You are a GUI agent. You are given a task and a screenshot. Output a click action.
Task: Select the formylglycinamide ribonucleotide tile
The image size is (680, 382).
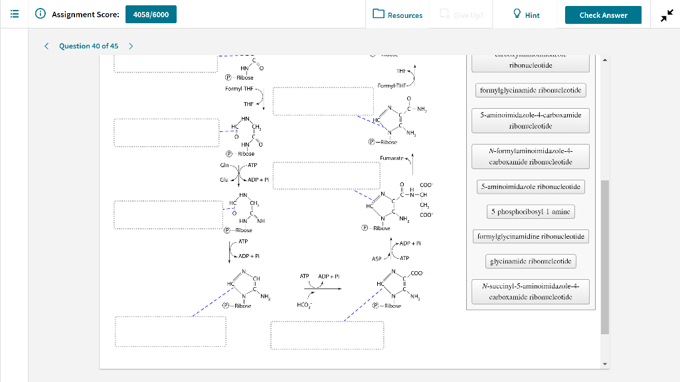click(x=530, y=90)
